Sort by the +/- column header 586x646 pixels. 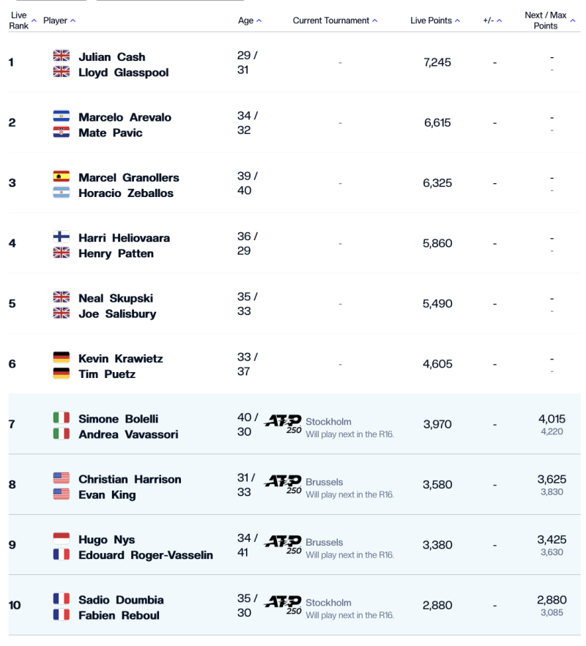(492, 21)
